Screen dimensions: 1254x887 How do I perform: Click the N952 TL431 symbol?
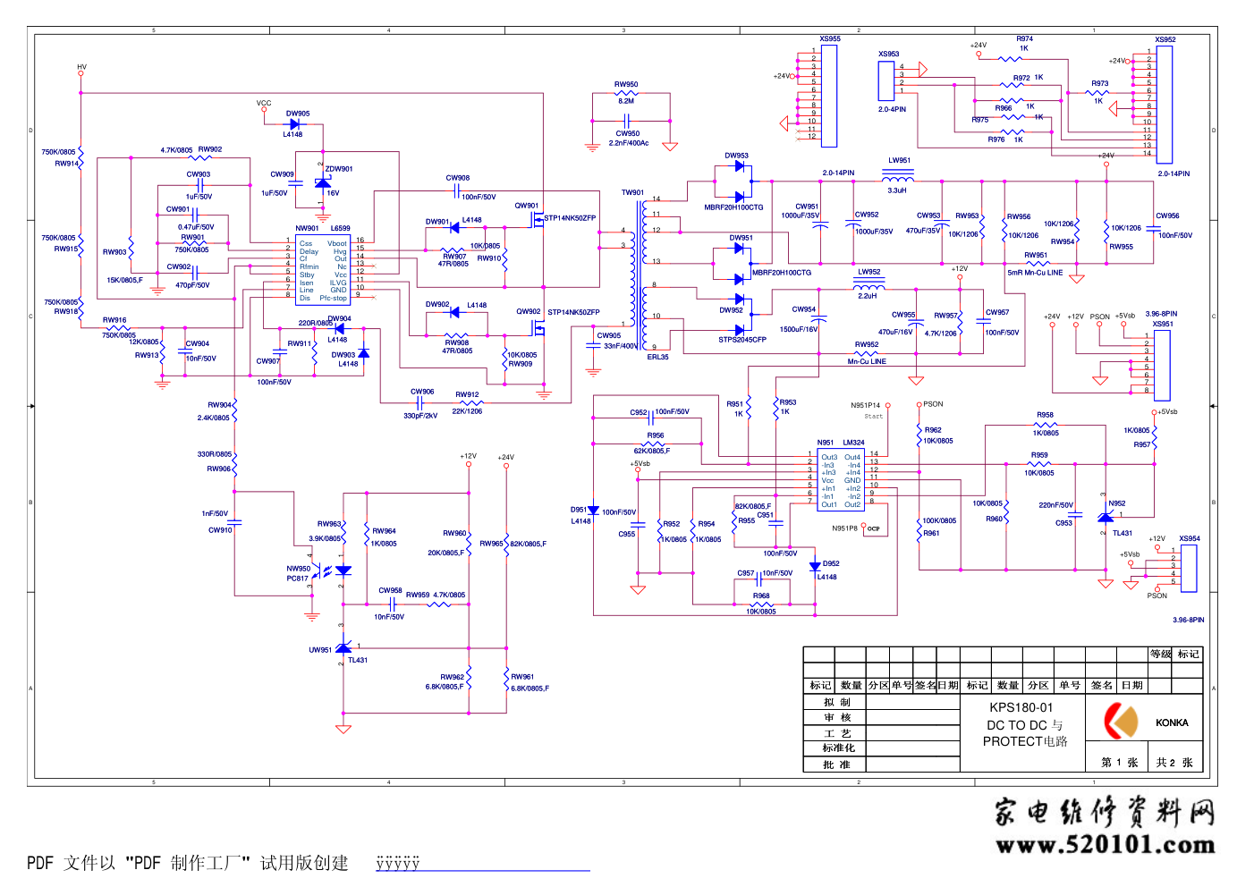pos(1106,517)
